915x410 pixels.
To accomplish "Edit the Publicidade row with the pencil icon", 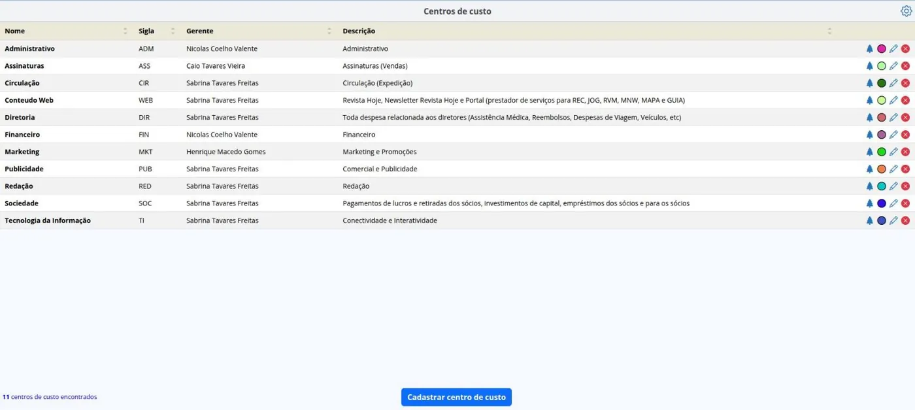I will coord(893,169).
